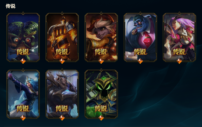Open the green-haired red-eyed creature skin card
Image resolution: width=202 pixels, height=127 pixels.
[x=23, y=37]
